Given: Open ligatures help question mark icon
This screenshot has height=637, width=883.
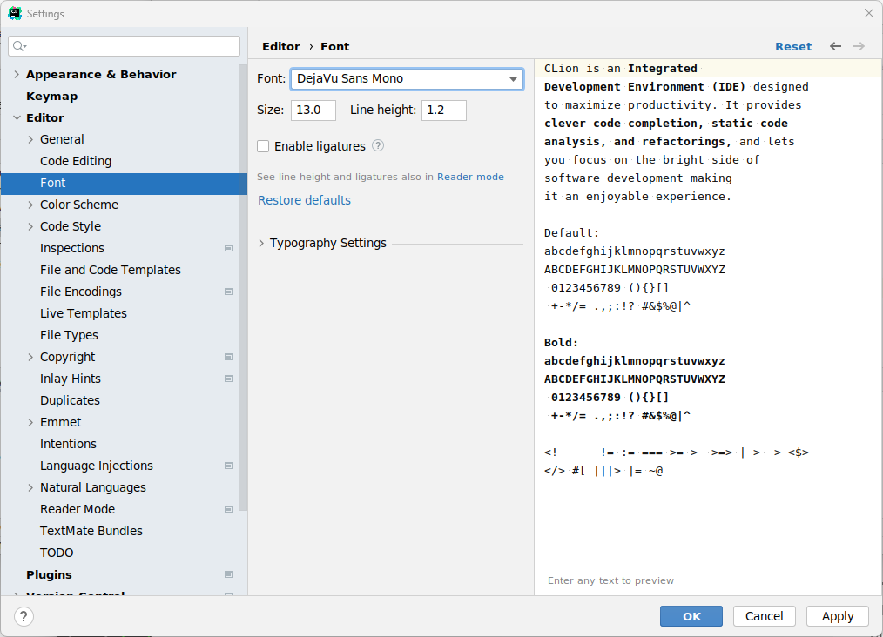Looking at the screenshot, I should click(378, 145).
